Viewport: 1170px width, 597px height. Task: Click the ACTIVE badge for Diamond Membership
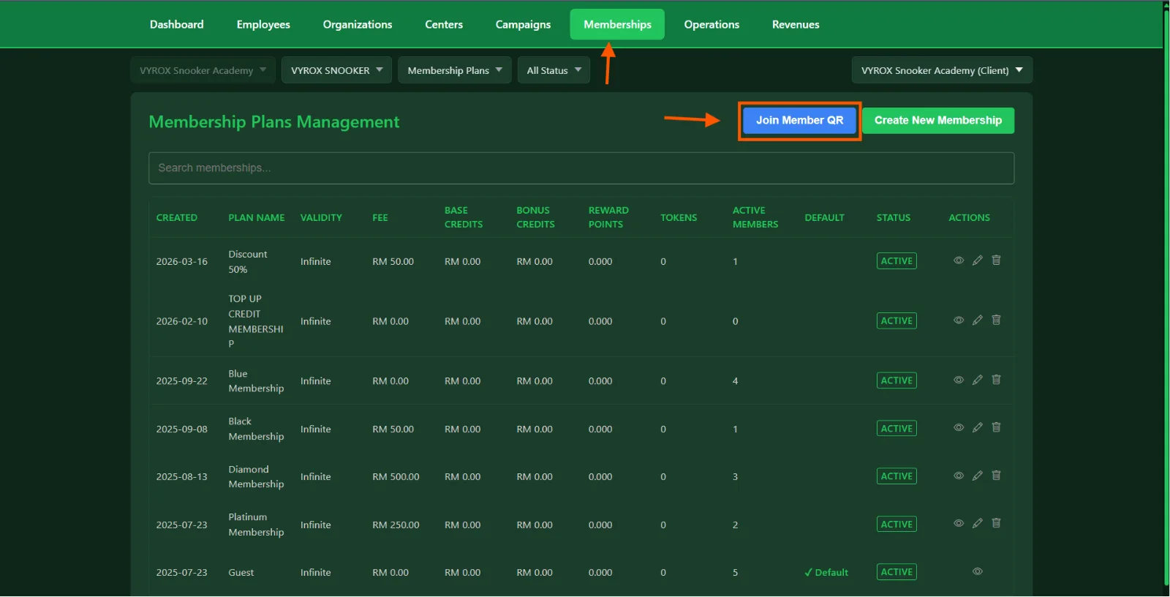897,476
